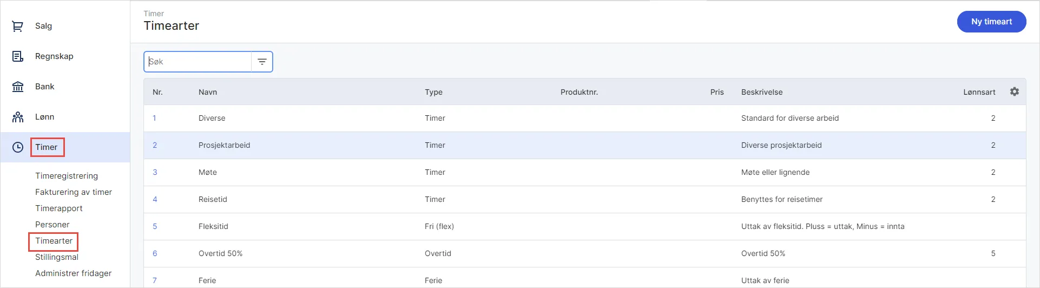This screenshot has width=1040, height=288.
Task: Open Stillingsmal from the sidebar
Action: [57, 257]
